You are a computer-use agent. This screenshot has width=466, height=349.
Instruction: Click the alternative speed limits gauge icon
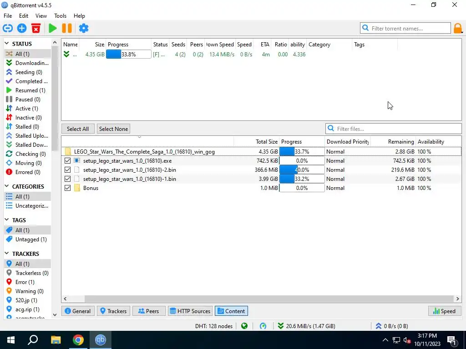click(263, 326)
